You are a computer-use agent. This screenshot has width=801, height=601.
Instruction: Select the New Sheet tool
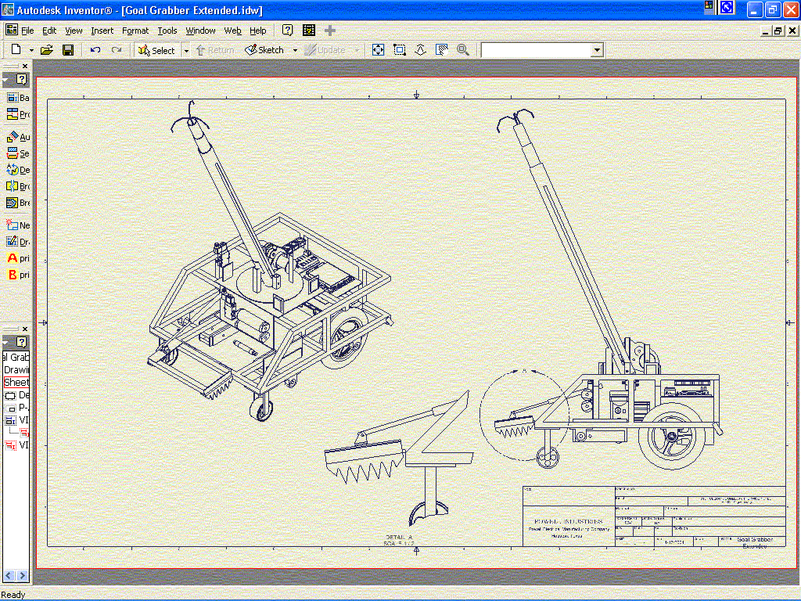17,225
